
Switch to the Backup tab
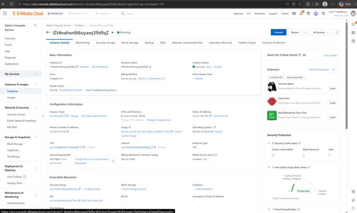tap(149, 43)
